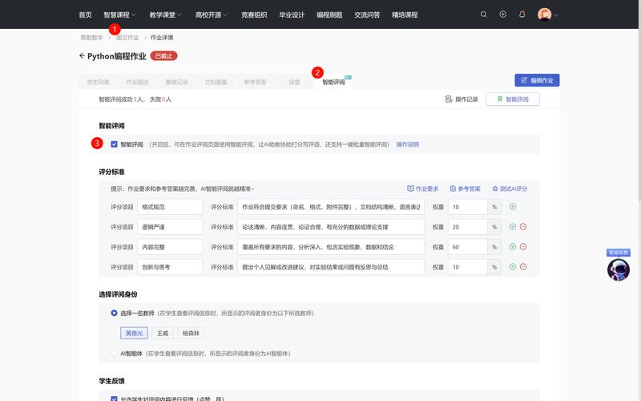Switch to the 学生列表 tab
Viewport: 641px width, 401px height.
tap(98, 82)
